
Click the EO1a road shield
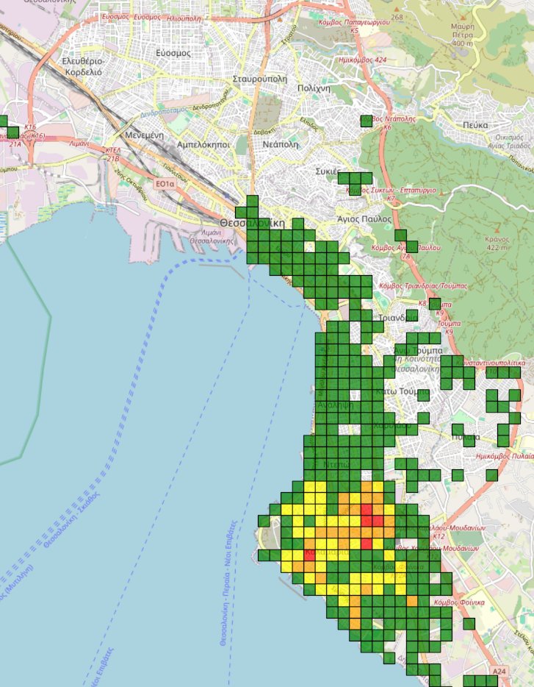coord(165,184)
